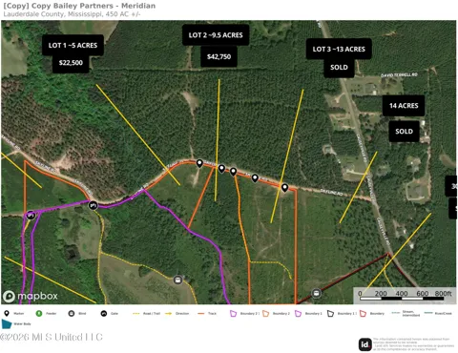
Task: Click the gate icon at the far-left purple boundary
Action: pos(31,216)
